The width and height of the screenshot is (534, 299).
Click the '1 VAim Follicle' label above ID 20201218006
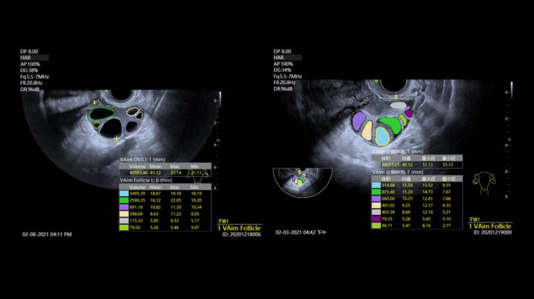click(238, 228)
